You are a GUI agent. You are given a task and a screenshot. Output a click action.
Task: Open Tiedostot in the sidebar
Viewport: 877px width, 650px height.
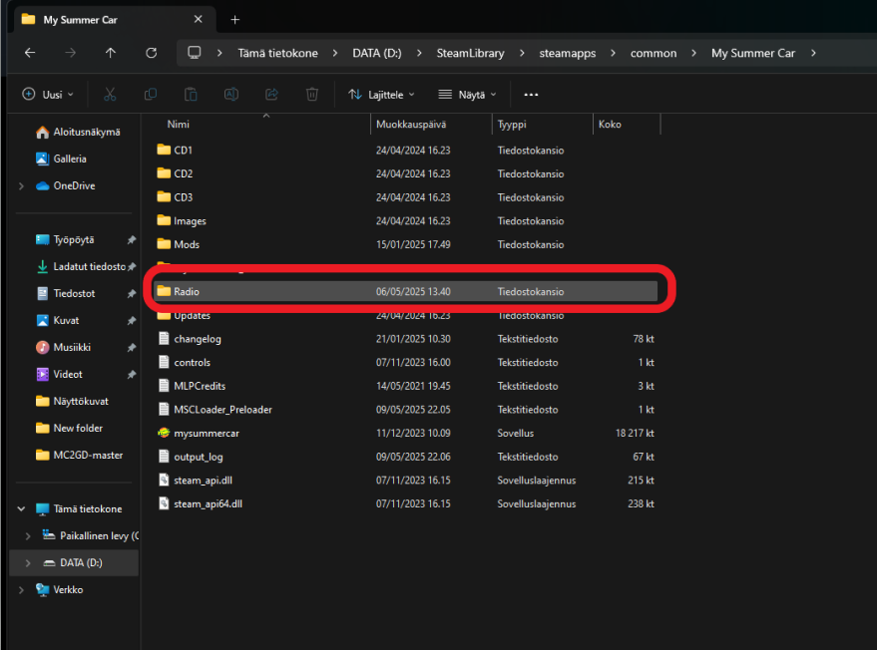click(x=65, y=293)
